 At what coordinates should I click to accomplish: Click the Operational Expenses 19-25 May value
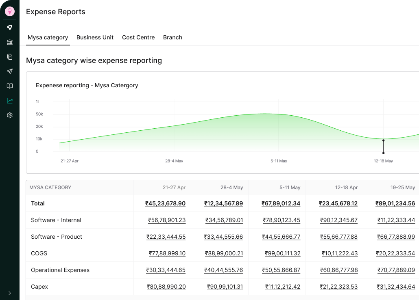point(396,270)
